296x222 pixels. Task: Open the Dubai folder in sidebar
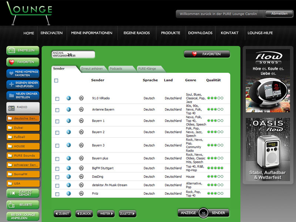click(23, 128)
